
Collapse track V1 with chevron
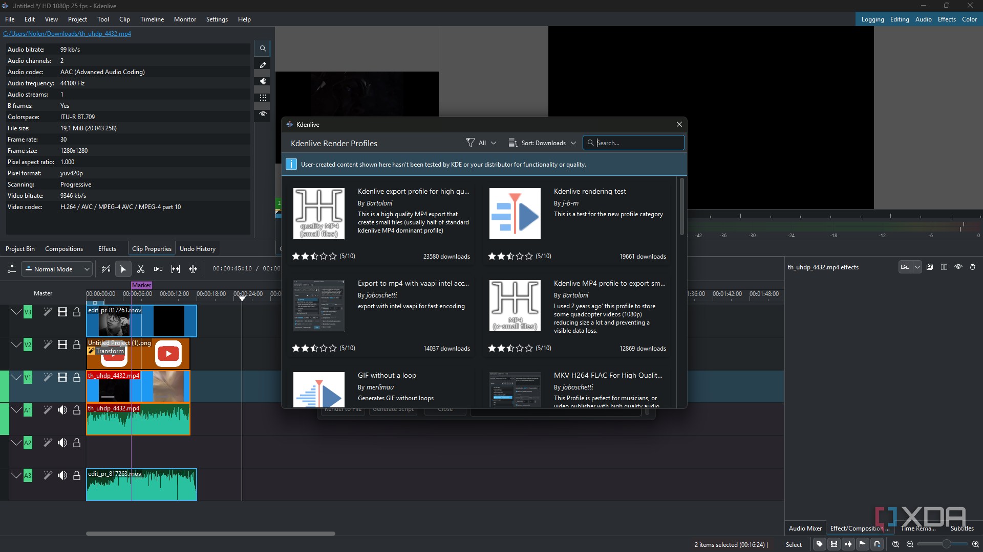point(16,377)
